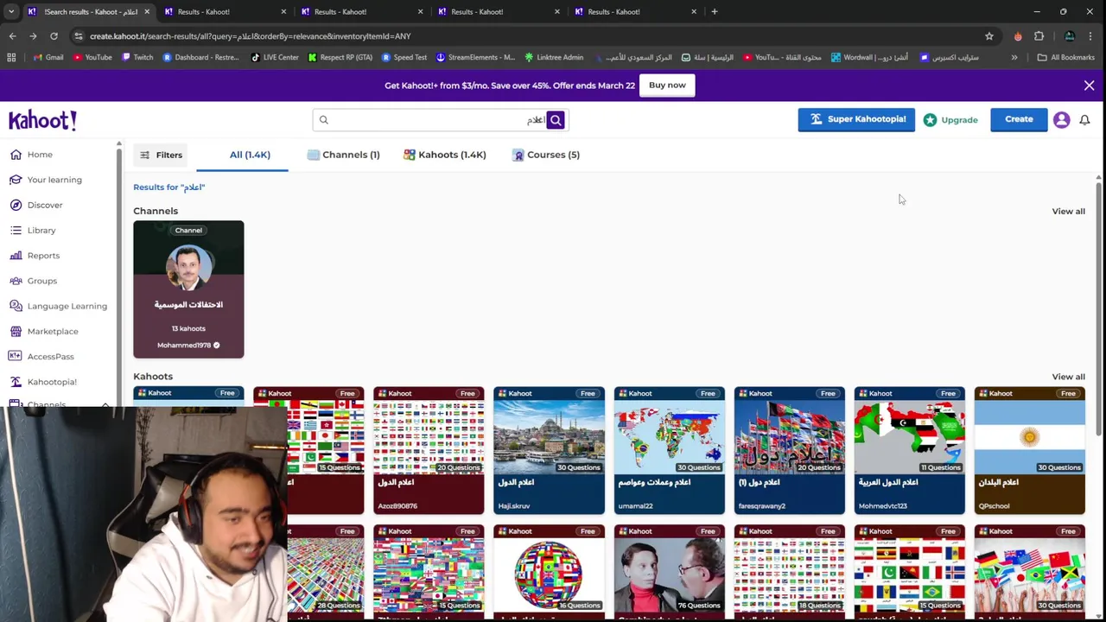Screen dimensions: 1106x622
Task: Open Gmail bookmark
Action: [x=48, y=57]
